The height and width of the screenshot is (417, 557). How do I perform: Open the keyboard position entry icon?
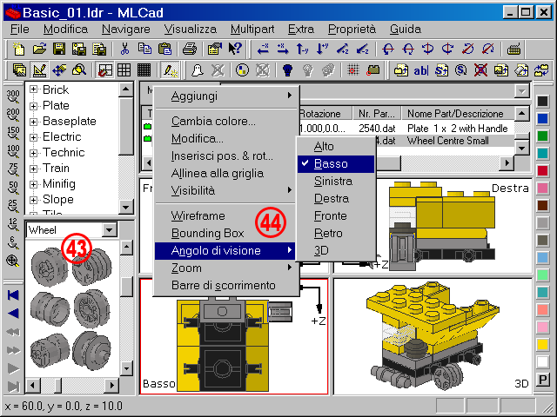coord(514,49)
